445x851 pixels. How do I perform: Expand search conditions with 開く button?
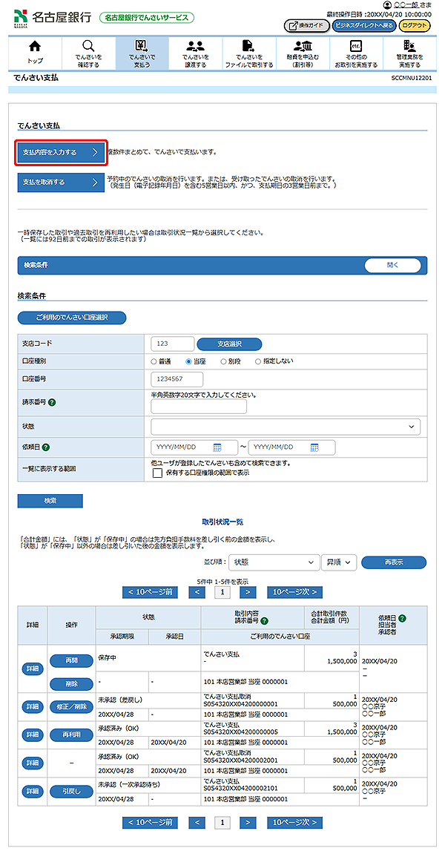click(x=392, y=265)
